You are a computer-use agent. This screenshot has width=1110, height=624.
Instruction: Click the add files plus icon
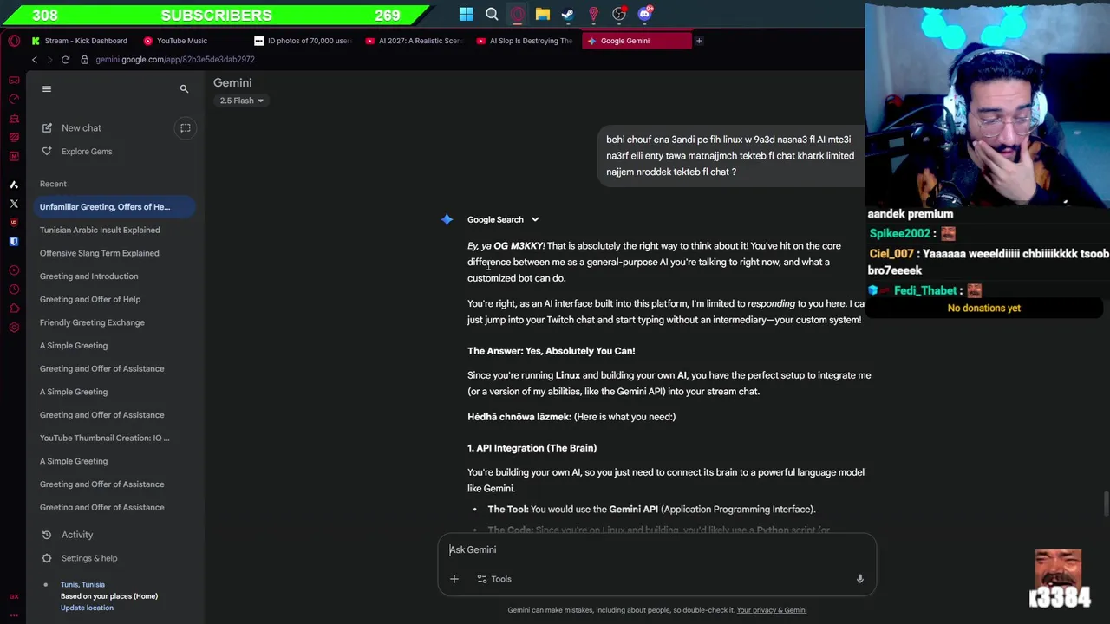[x=454, y=579]
